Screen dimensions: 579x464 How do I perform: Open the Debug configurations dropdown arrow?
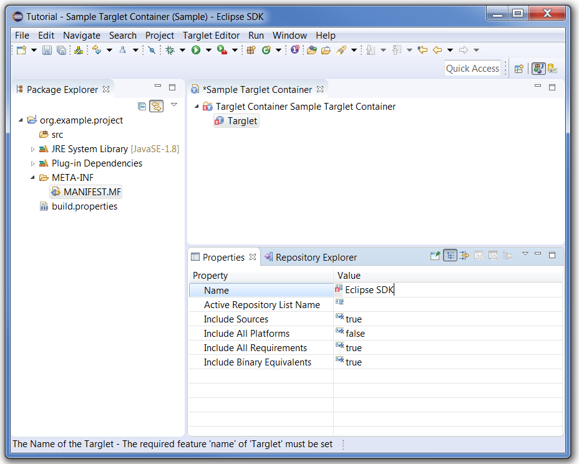click(x=182, y=50)
